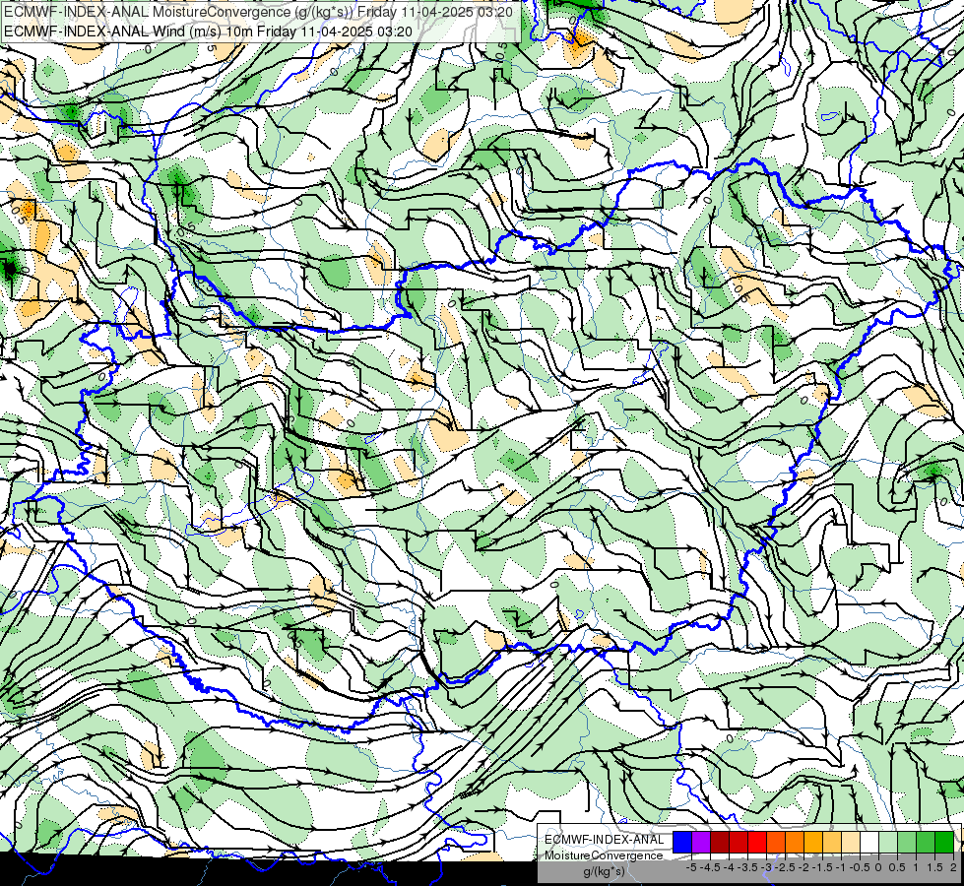This screenshot has width=964, height=886.
Task: Click the legend label MoistureConvergence
Action: [604, 855]
